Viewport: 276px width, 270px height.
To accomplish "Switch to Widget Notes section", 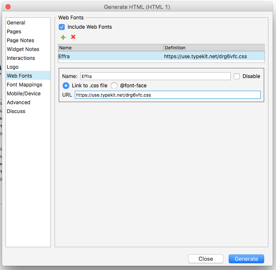I will 23,49.
